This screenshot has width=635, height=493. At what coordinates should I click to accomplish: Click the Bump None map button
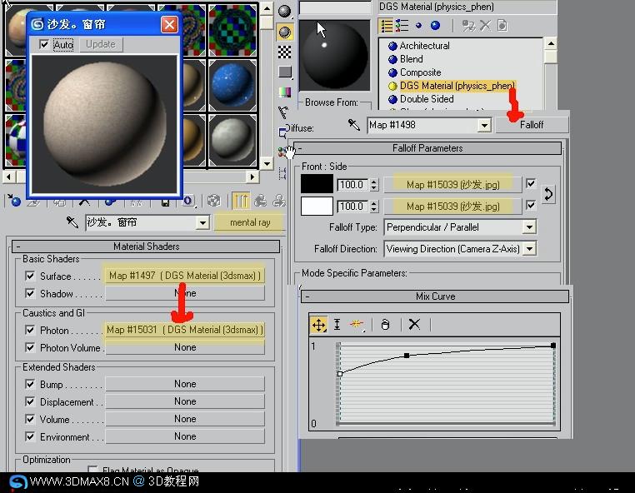pyautogui.click(x=185, y=384)
